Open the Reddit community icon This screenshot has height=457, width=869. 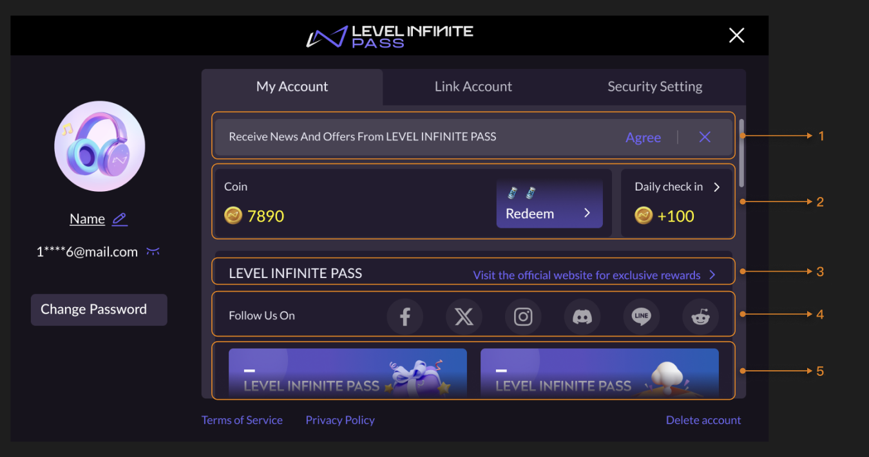tap(700, 316)
